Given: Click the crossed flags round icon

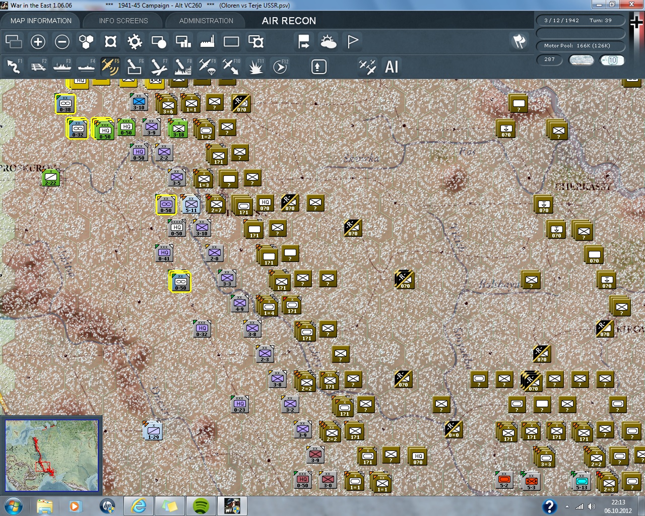Looking at the screenshot, I should (x=519, y=41).
